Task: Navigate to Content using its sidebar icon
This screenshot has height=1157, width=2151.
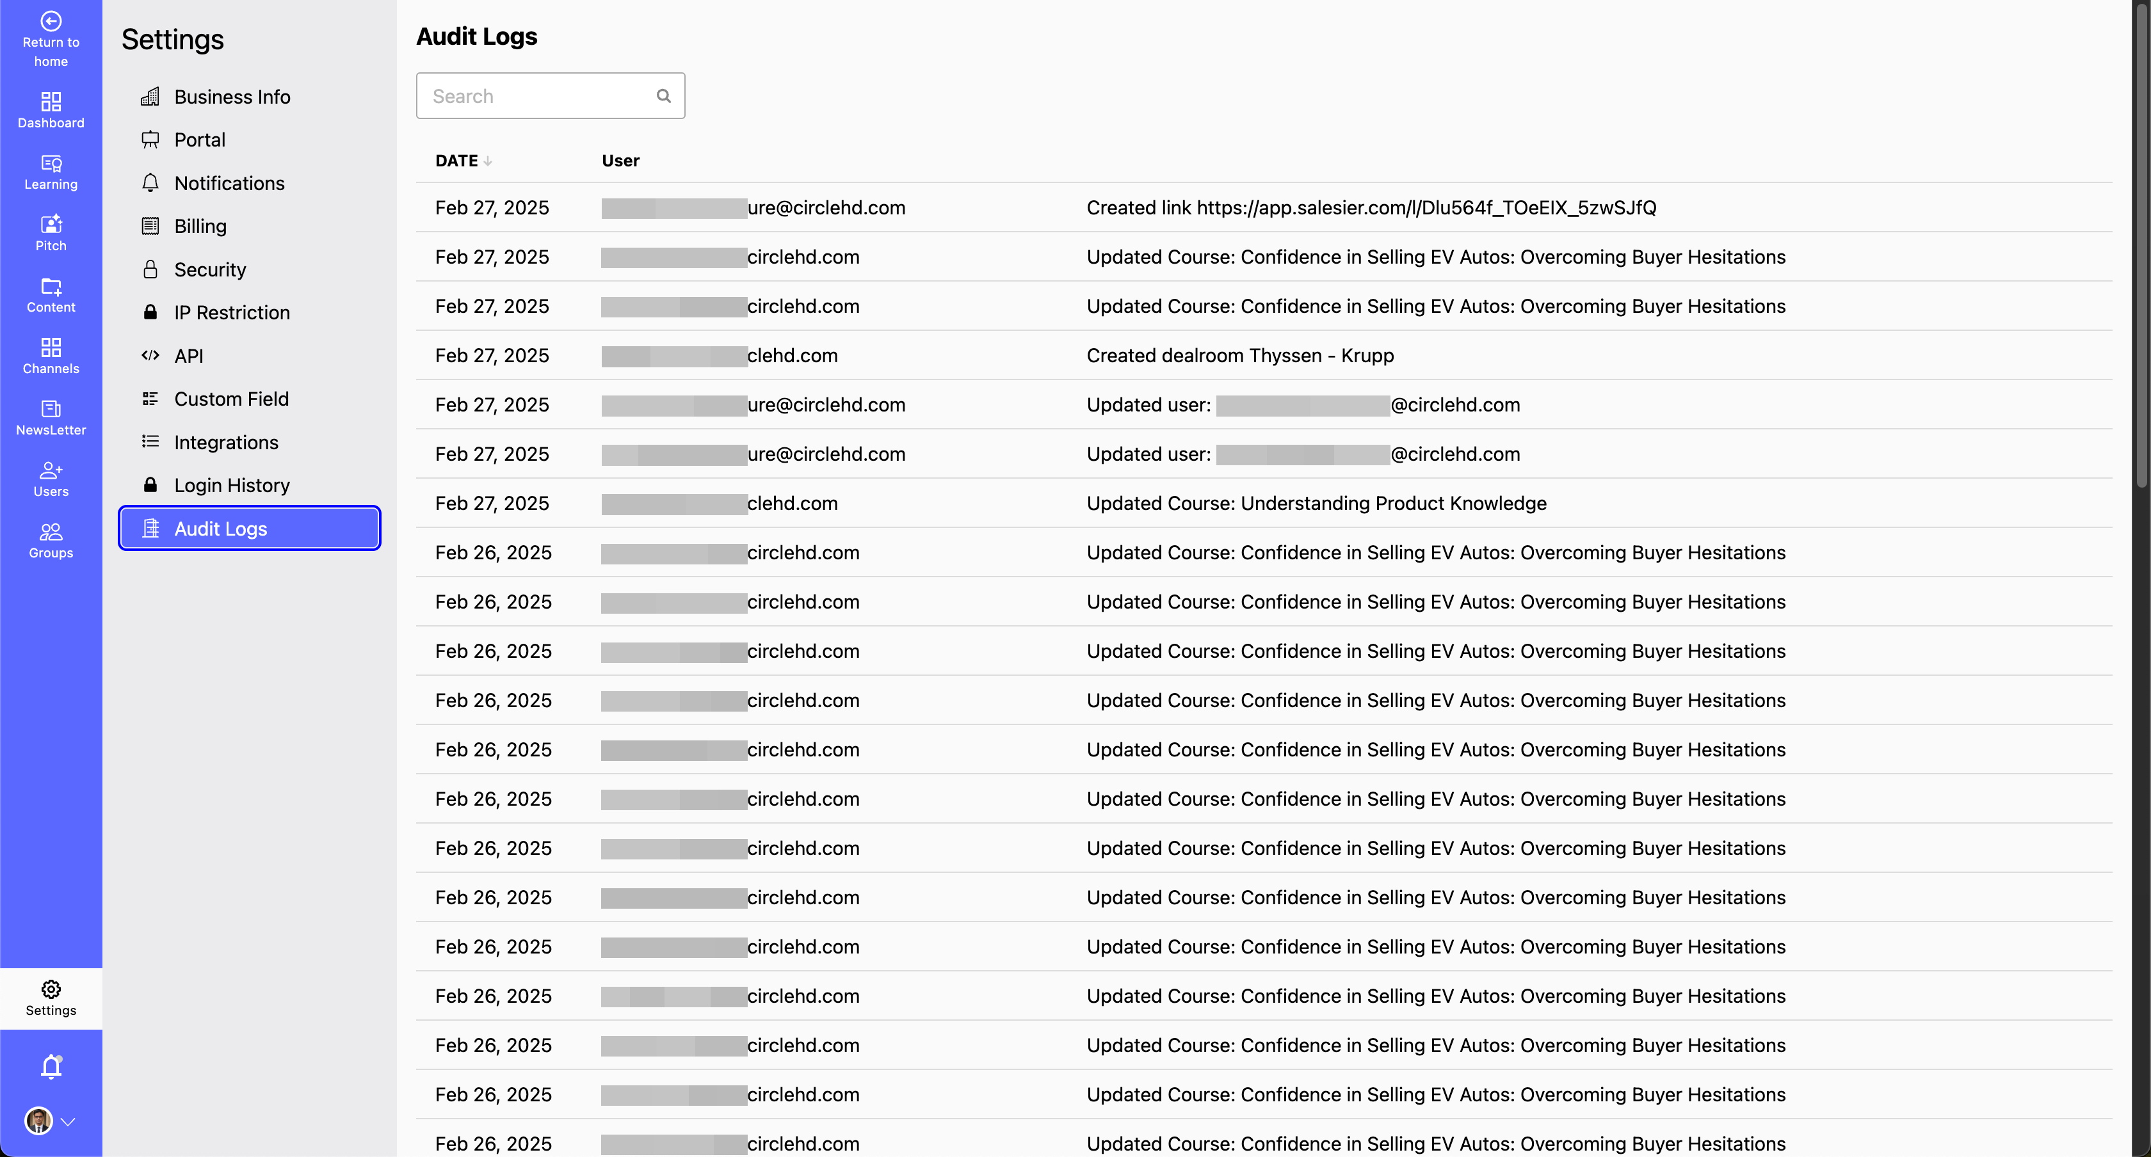Action: tap(50, 294)
